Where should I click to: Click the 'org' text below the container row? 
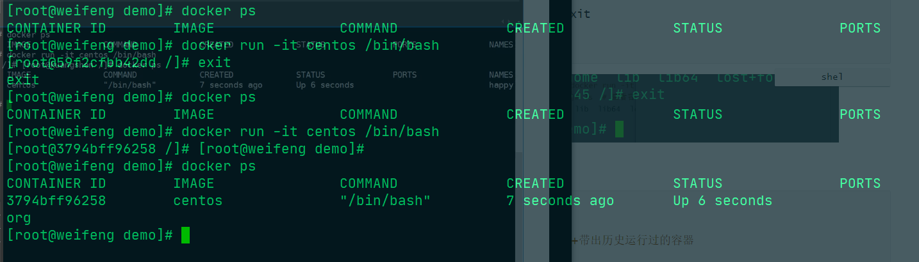[x=19, y=218]
